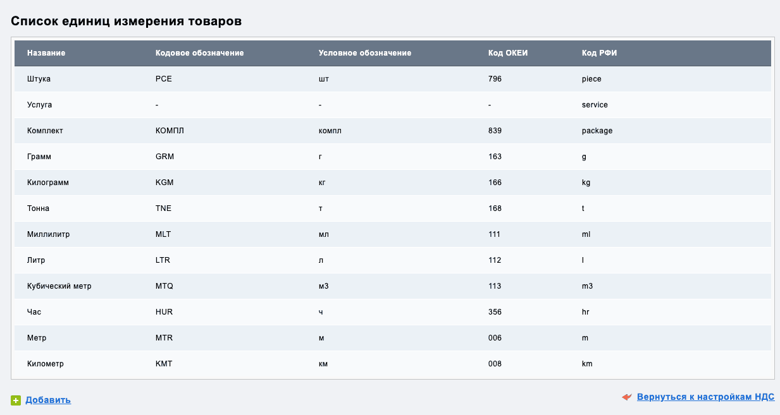Image resolution: width=780 pixels, height=415 pixels.
Task: Click the м3 symbol cell
Action: (x=324, y=286)
